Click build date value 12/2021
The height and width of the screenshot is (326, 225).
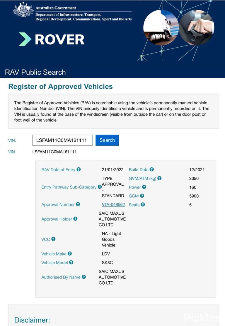click(197, 170)
